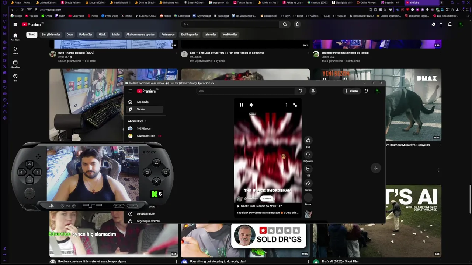
Task: Open Shorts icon in main mini sidebar
Action: [x=15, y=50]
